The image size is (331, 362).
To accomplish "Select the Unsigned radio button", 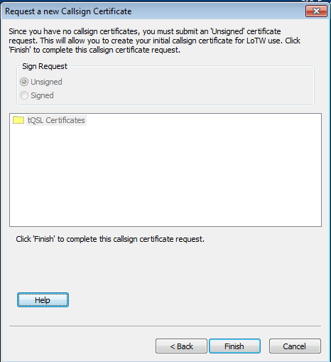I will tap(24, 82).
